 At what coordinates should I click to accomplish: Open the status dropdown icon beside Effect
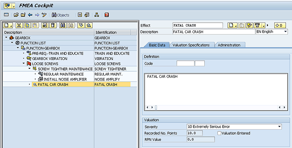(x=259, y=25)
